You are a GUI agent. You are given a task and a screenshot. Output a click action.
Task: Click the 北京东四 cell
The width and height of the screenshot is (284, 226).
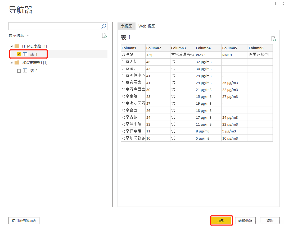[x=133, y=69]
